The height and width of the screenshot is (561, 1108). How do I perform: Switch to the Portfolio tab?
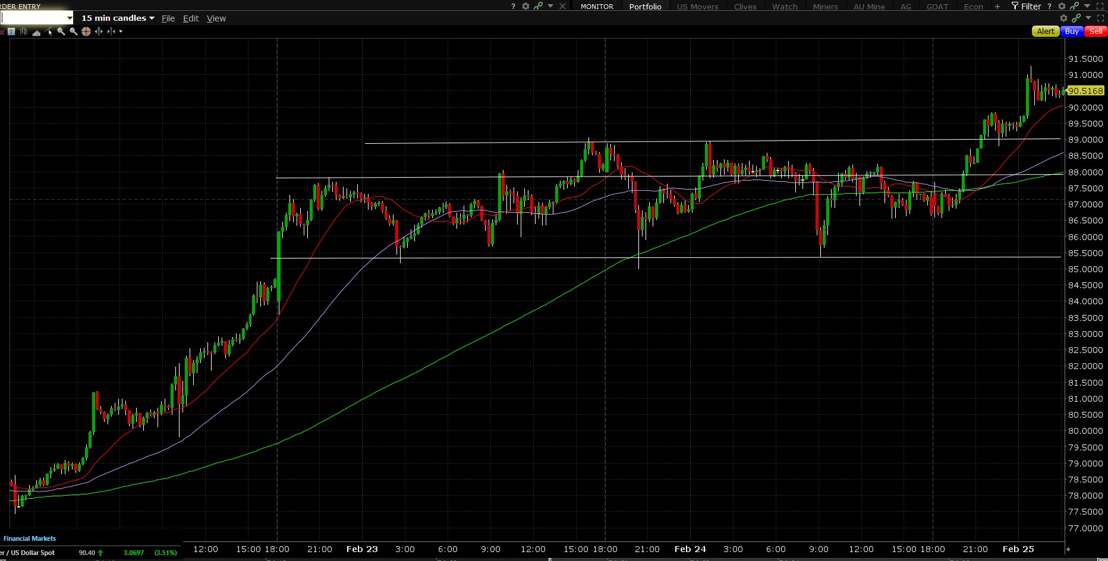pyautogui.click(x=646, y=7)
